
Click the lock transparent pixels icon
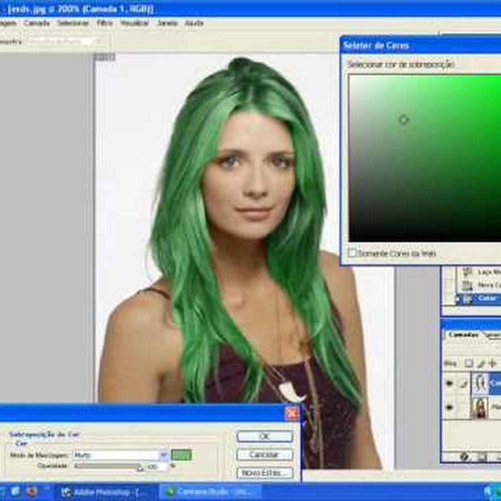click(469, 364)
